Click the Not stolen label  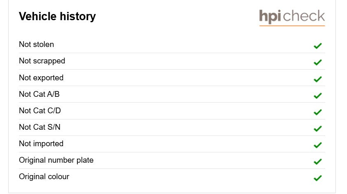37,44
